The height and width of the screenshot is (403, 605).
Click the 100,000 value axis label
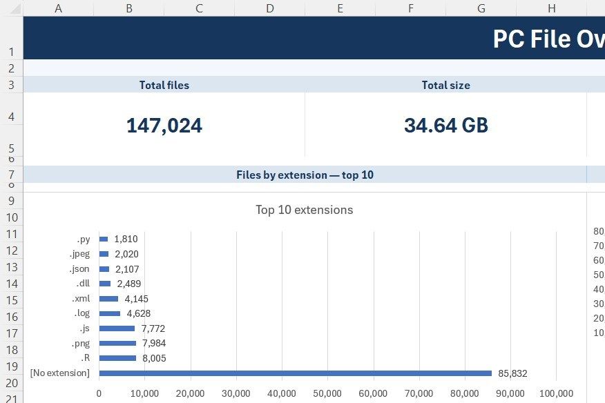pyautogui.click(x=556, y=393)
